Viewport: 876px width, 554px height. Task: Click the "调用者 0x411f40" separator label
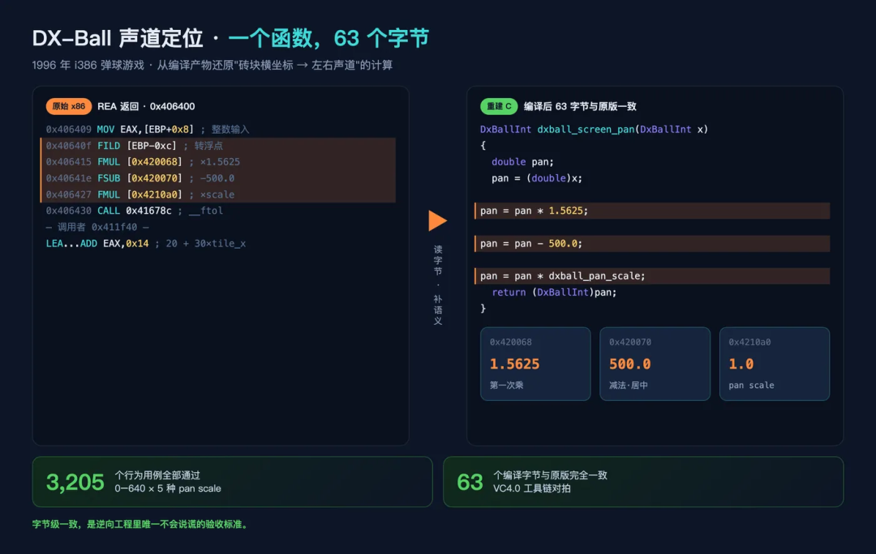click(x=97, y=227)
